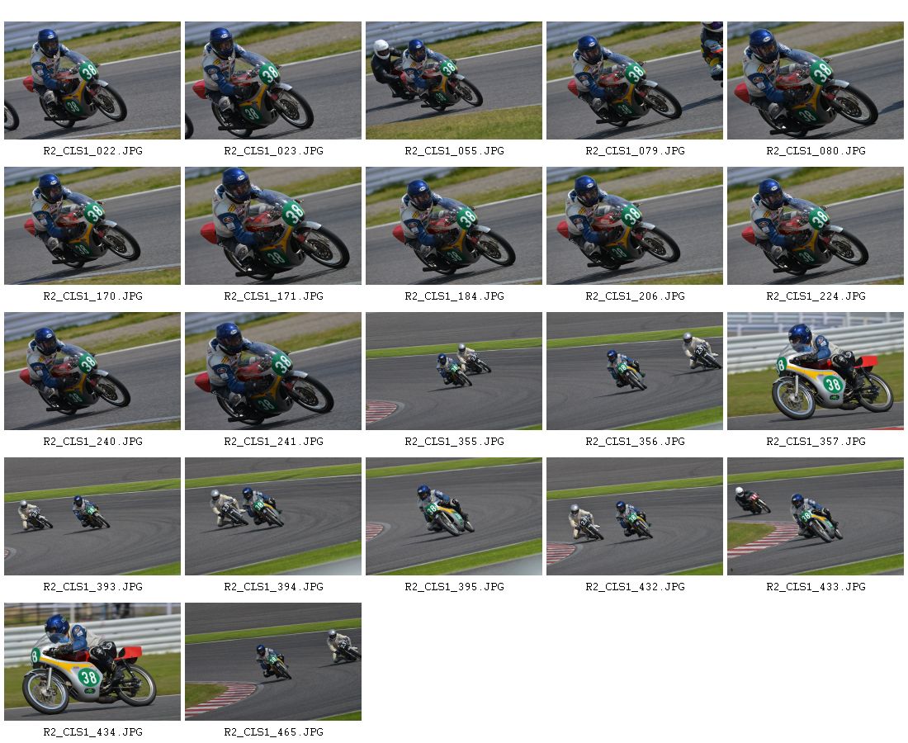Open the R2_CLS1_395.JPG image
The width and height of the screenshot is (908, 743).
[x=453, y=517]
